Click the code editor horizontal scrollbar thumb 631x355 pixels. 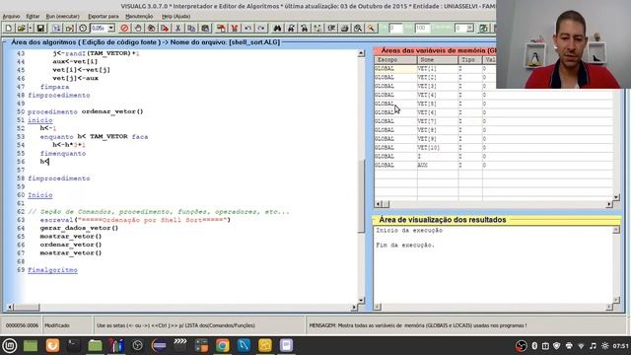(27, 307)
